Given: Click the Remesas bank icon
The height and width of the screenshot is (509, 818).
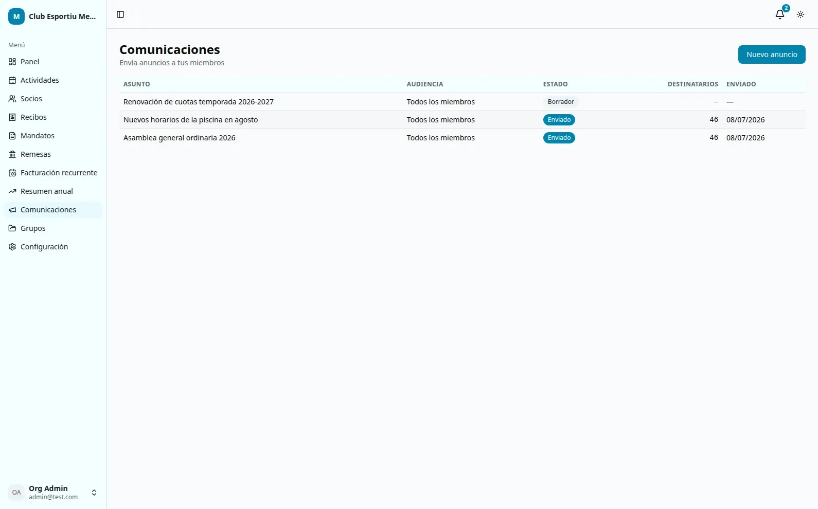Looking at the screenshot, I should click(x=12, y=154).
